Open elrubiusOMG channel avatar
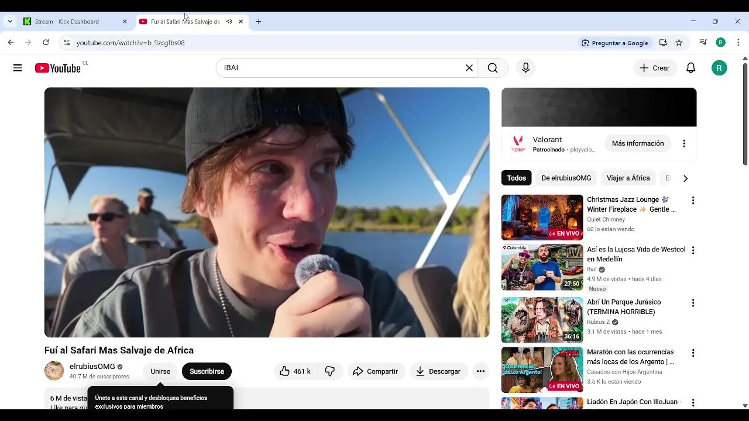Viewport: 749px width, 421px height. coord(54,371)
